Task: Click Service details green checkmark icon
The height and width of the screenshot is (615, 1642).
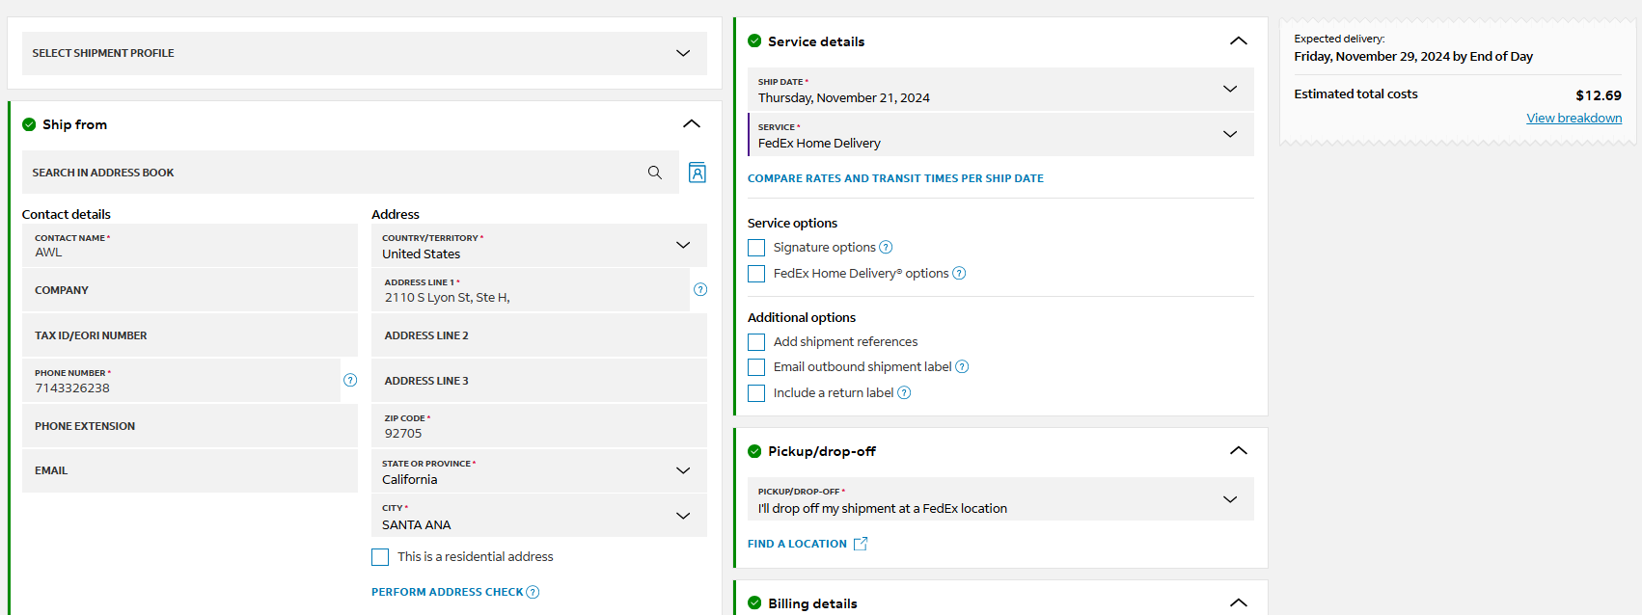Action: 754,41
